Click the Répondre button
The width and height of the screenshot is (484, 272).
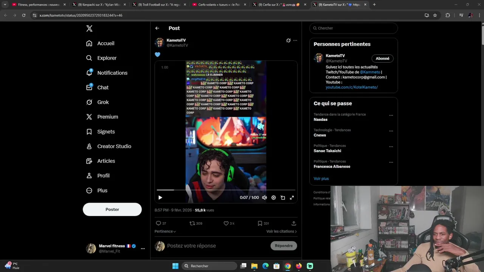coord(284,246)
